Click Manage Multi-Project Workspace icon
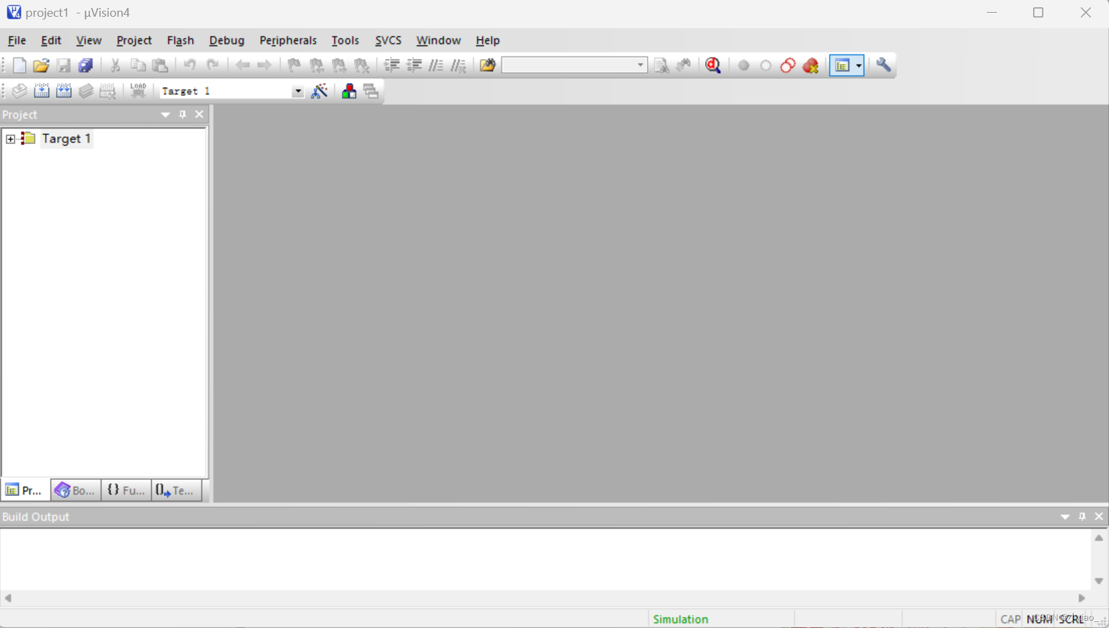This screenshot has height=628, width=1109. click(x=371, y=91)
